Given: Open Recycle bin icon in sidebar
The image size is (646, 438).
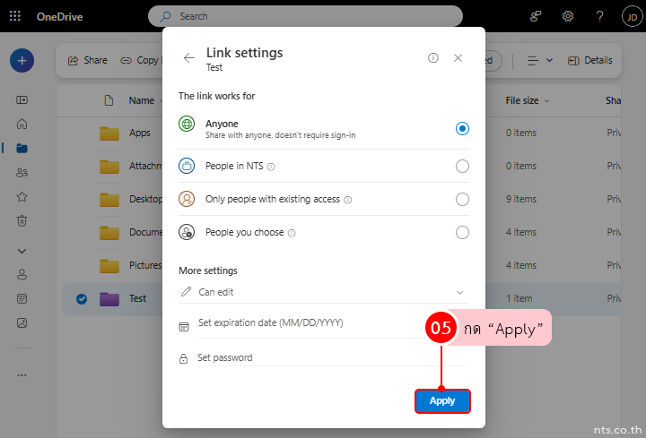Looking at the screenshot, I should pos(22,221).
